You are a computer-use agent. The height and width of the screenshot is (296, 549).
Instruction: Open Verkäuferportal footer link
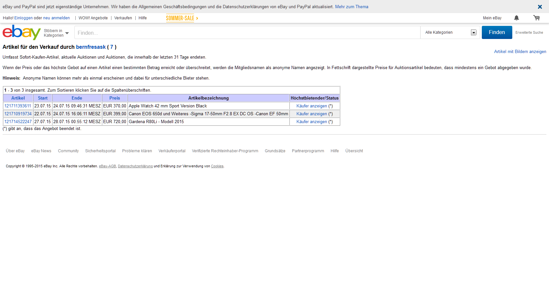pyautogui.click(x=172, y=151)
